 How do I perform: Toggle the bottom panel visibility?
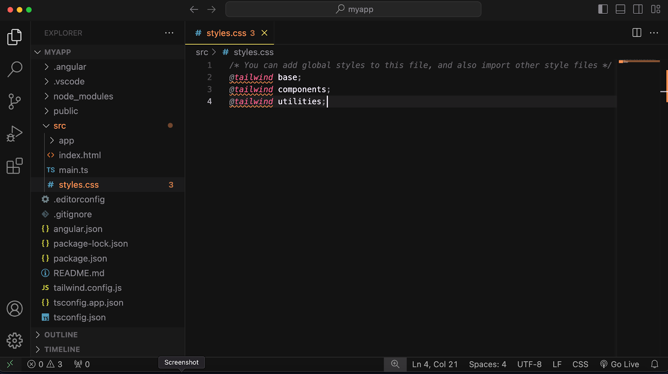click(x=620, y=9)
